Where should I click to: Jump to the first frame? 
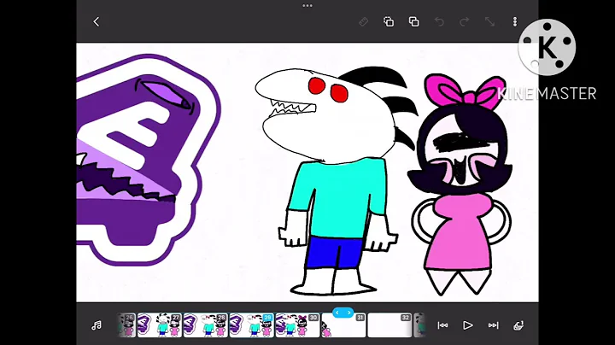[x=442, y=325]
